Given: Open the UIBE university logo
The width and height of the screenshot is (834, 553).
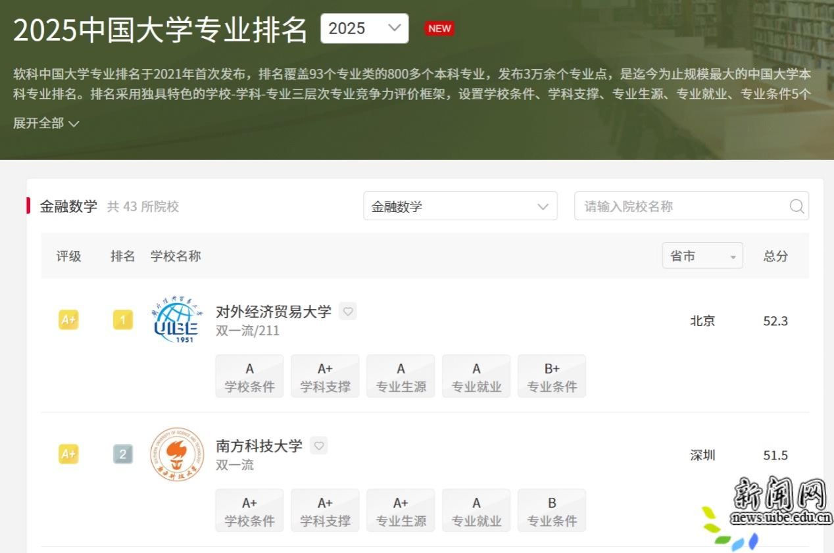Looking at the screenshot, I should [x=177, y=320].
